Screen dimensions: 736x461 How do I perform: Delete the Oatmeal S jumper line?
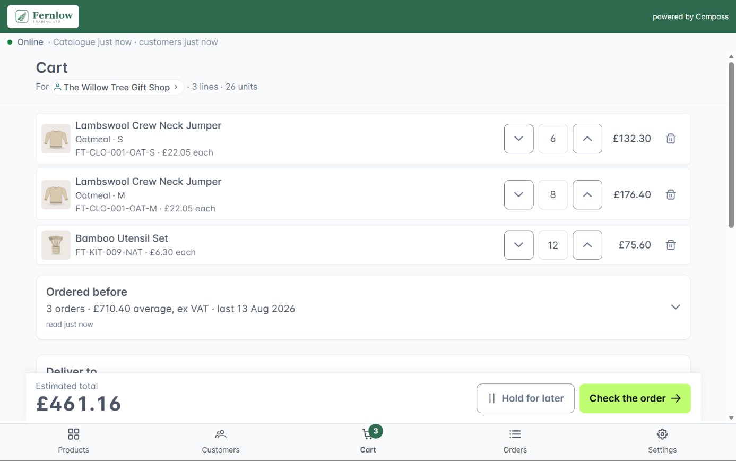pyautogui.click(x=671, y=139)
